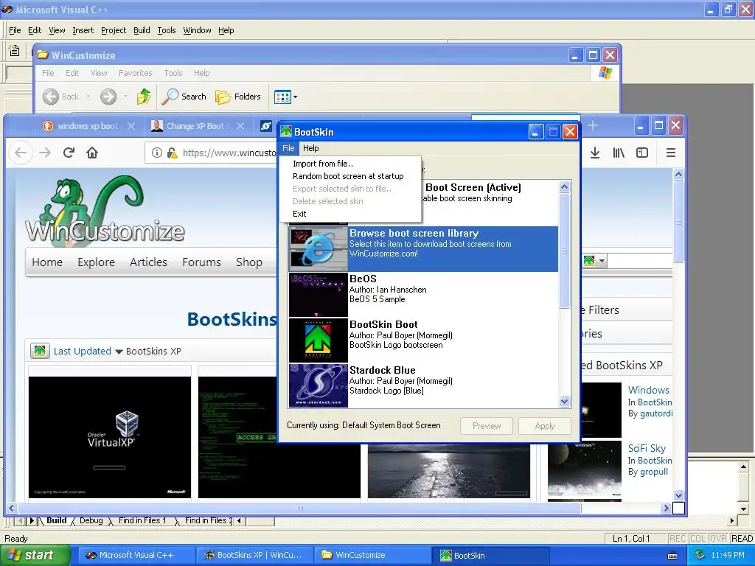
Task: Click Articles in WinCustomize navigation
Action: [x=148, y=262]
